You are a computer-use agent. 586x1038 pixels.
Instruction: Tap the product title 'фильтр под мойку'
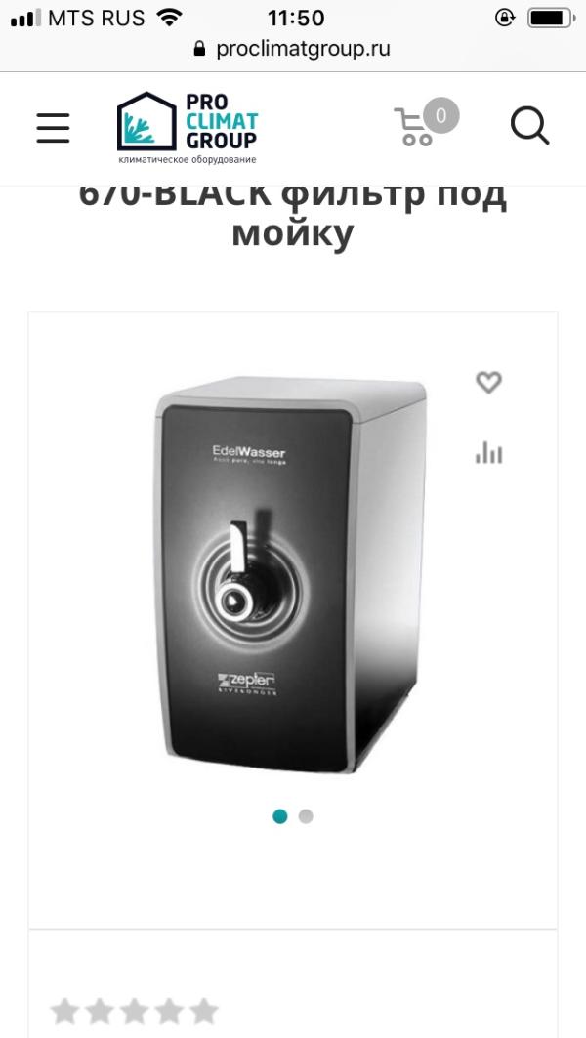pyautogui.click(x=293, y=213)
